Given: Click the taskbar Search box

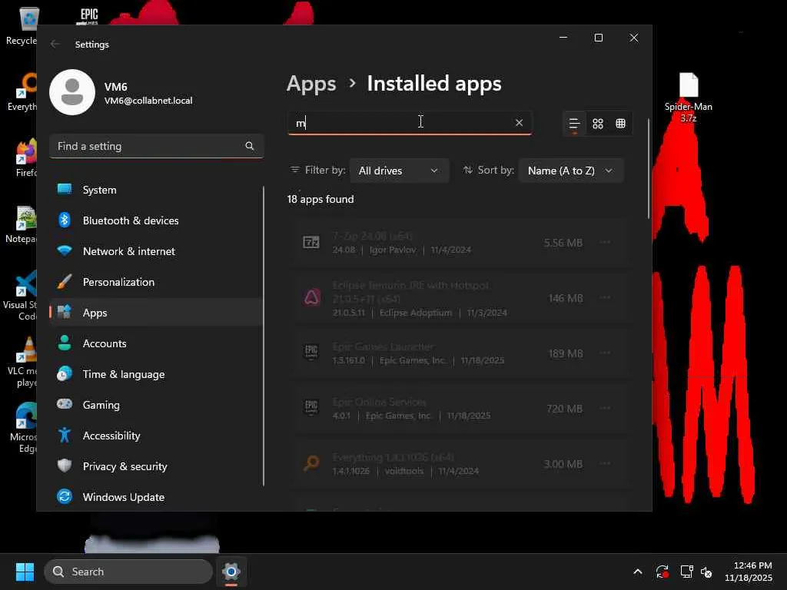Looking at the screenshot, I should (128, 572).
